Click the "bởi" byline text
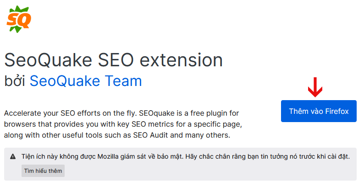The width and height of the screenshot is (364, 187). click(15, 81)
